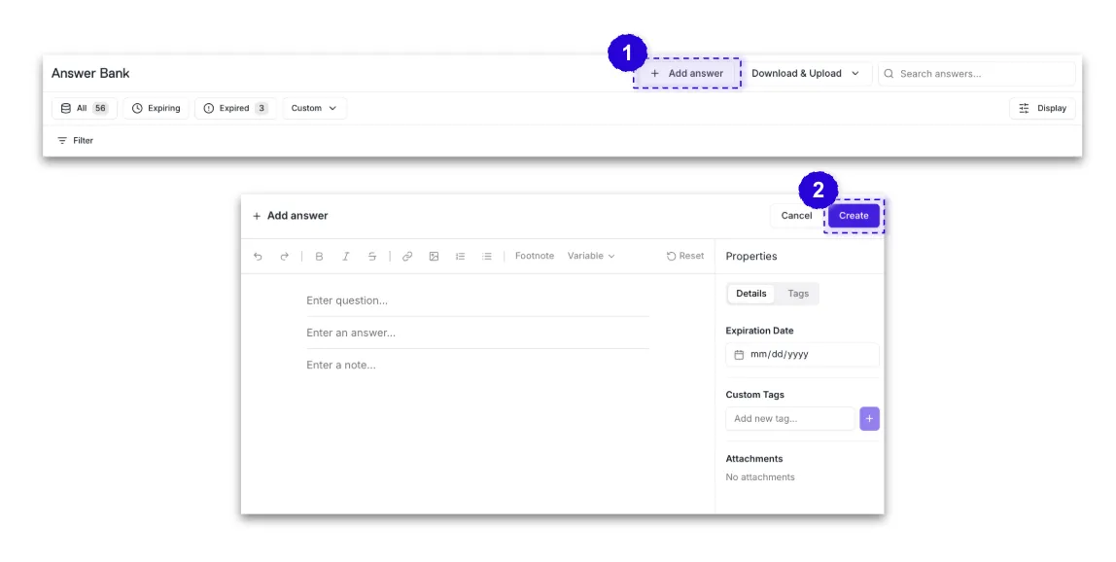Switch to the Tags tab
This screenshot has height=562, width=1116.
pos(798,294)
